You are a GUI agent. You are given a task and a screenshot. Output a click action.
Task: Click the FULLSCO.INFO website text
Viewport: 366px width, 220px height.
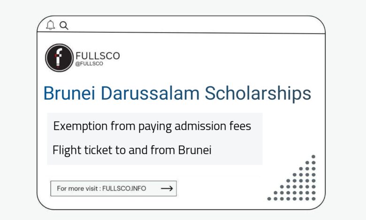(124, 188)
